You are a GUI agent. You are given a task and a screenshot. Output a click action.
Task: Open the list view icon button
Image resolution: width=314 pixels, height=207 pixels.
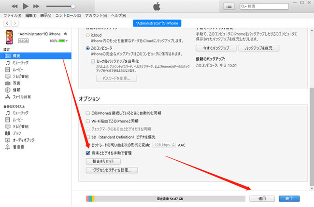229,6
